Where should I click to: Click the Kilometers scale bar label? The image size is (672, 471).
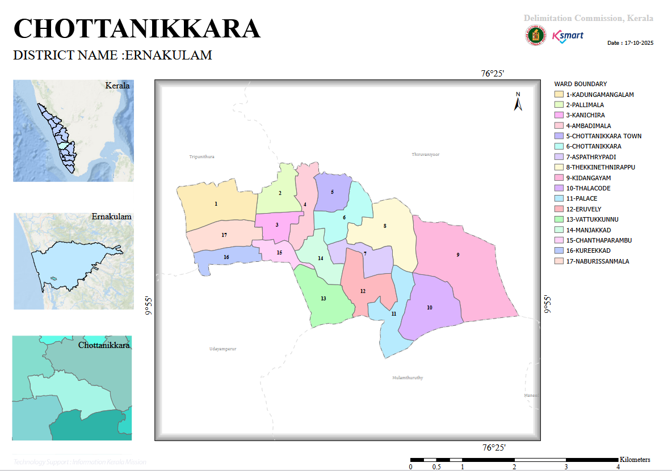635,460
